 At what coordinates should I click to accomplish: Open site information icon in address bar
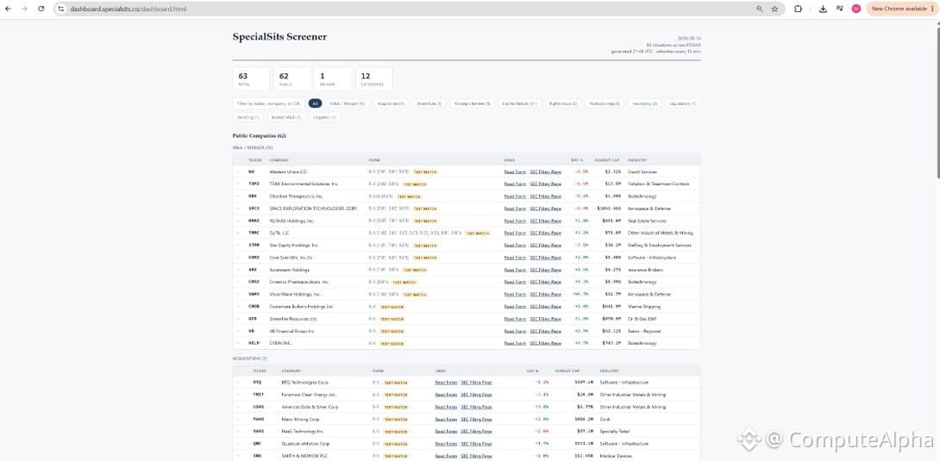click(60, 9)
